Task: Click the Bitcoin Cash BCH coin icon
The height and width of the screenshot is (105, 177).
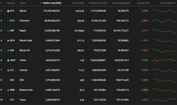Action: (8, 41)
